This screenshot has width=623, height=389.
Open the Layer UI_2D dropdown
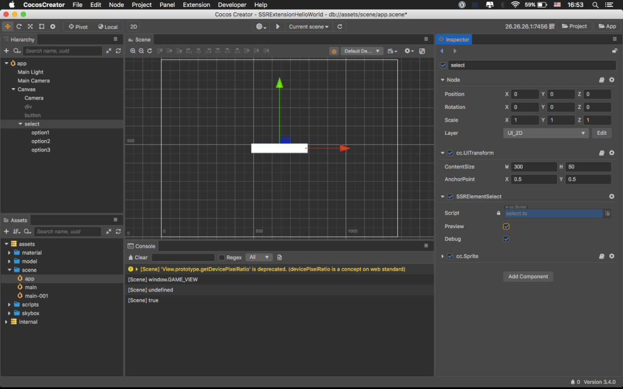[x=545, y=133]
